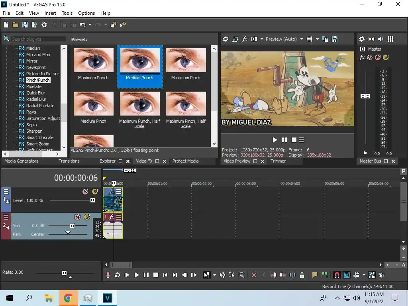The height and width of the screenshot is (306, 408).
Task: Click the Record microphone icon
Action: point(108,275)
